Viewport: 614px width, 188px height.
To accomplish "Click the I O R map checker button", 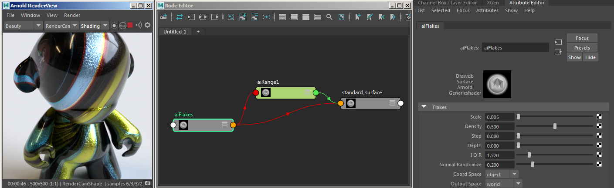I will click(599, 155).
